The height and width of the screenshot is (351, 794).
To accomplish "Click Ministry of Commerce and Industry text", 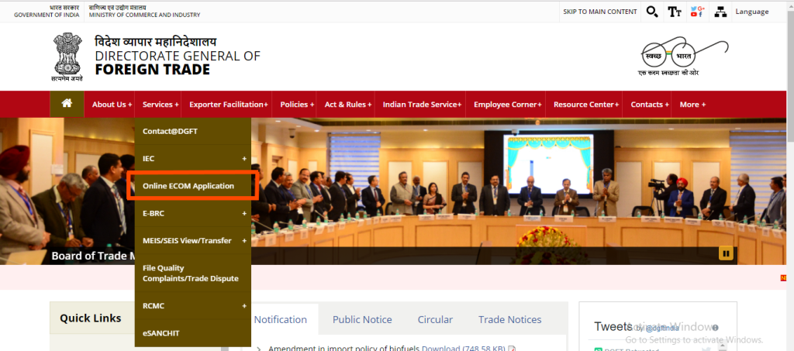I will pyautogui.click(x=144, y=15).
